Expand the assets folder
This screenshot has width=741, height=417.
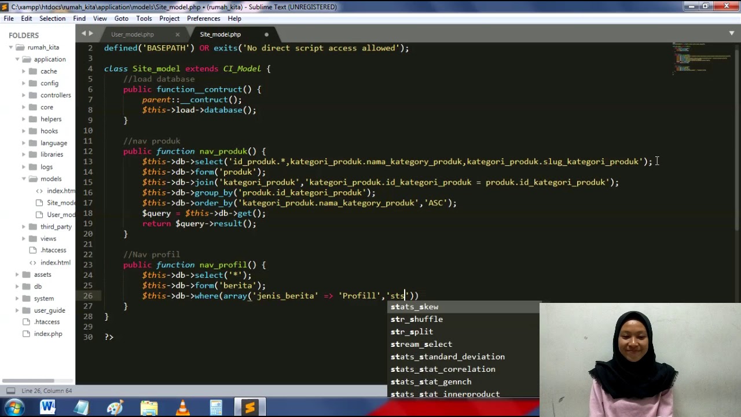[17, 275]
